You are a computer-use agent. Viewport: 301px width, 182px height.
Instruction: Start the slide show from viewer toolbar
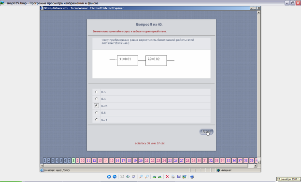(134, 177)
